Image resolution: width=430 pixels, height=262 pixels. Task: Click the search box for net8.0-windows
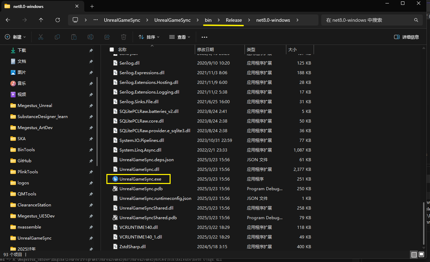tap(372, 20)
